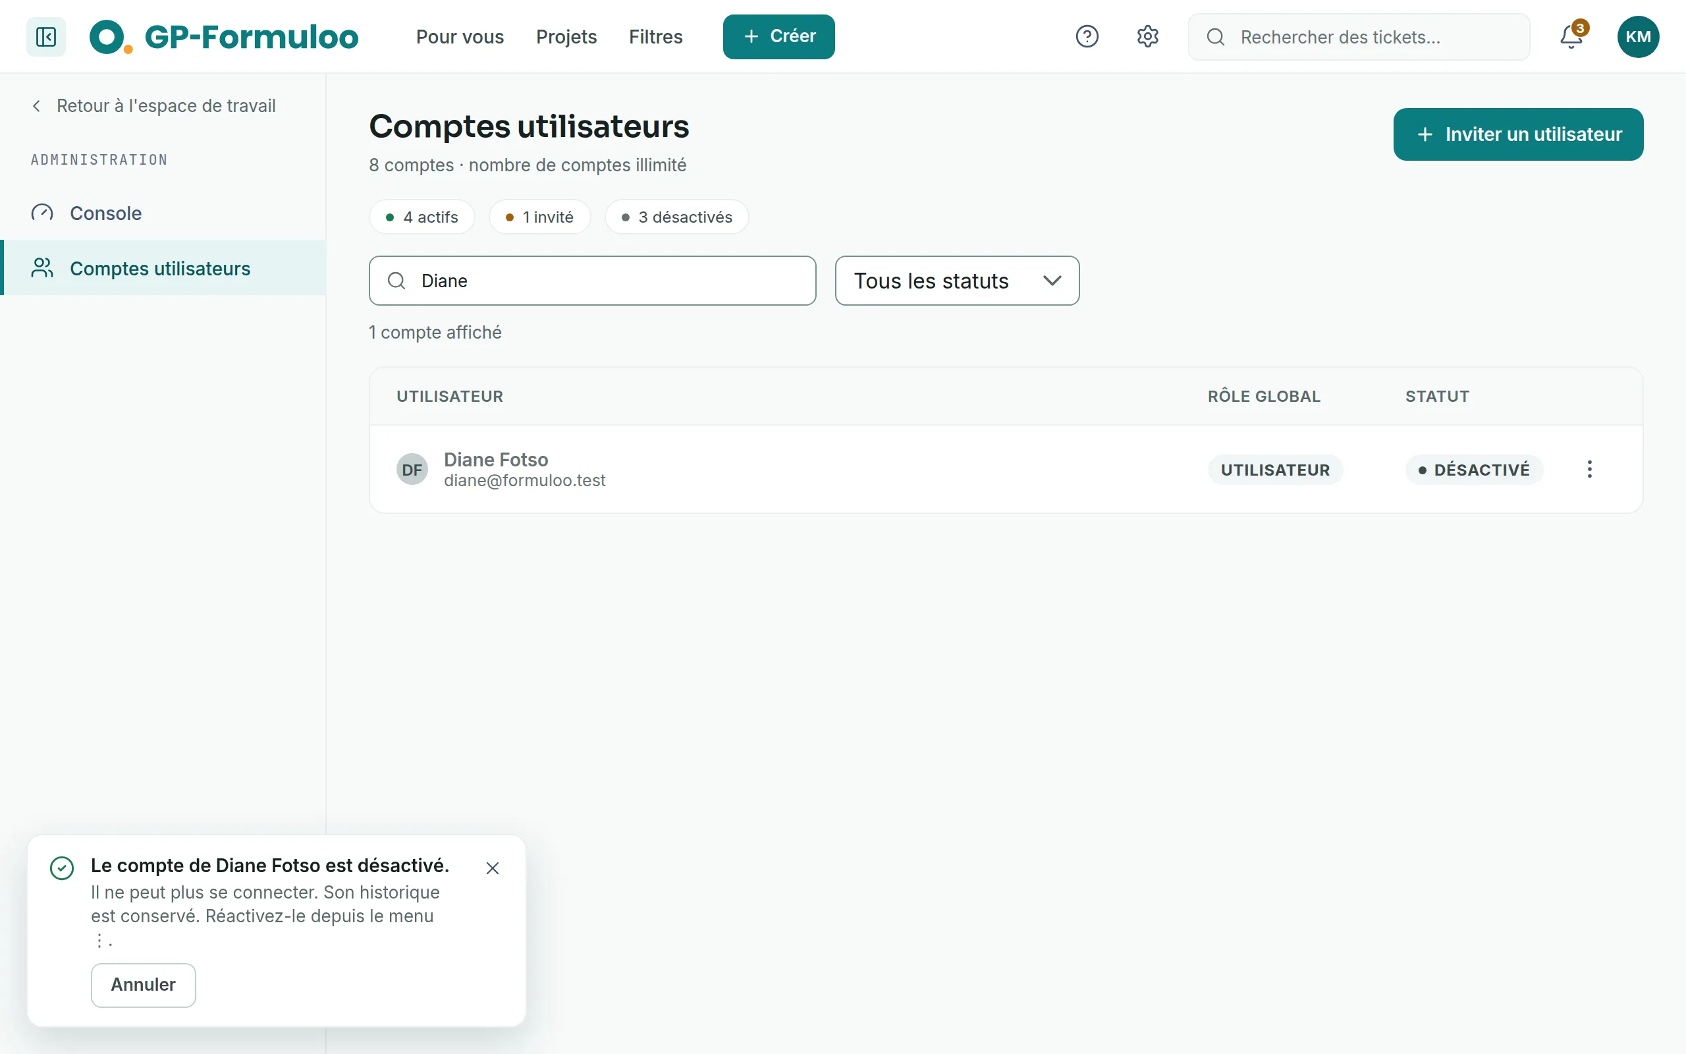Open notifications bell with 3 badge
This screenshot has height=1054, width=1686.
1572,36
